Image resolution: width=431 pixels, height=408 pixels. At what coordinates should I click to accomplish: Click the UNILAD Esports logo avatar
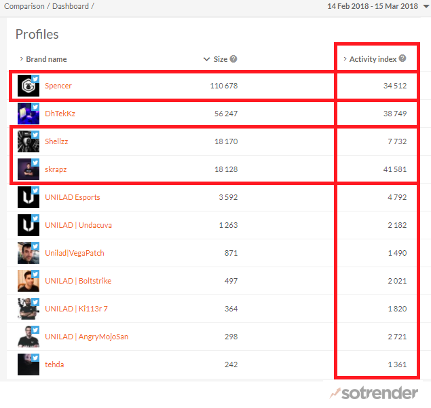point(28,197)
